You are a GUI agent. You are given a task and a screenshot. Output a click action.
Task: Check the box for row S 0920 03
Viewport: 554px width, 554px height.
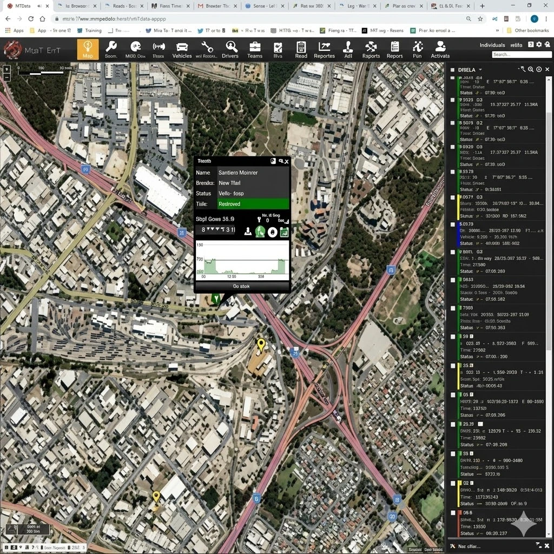[x=452, y=147]
